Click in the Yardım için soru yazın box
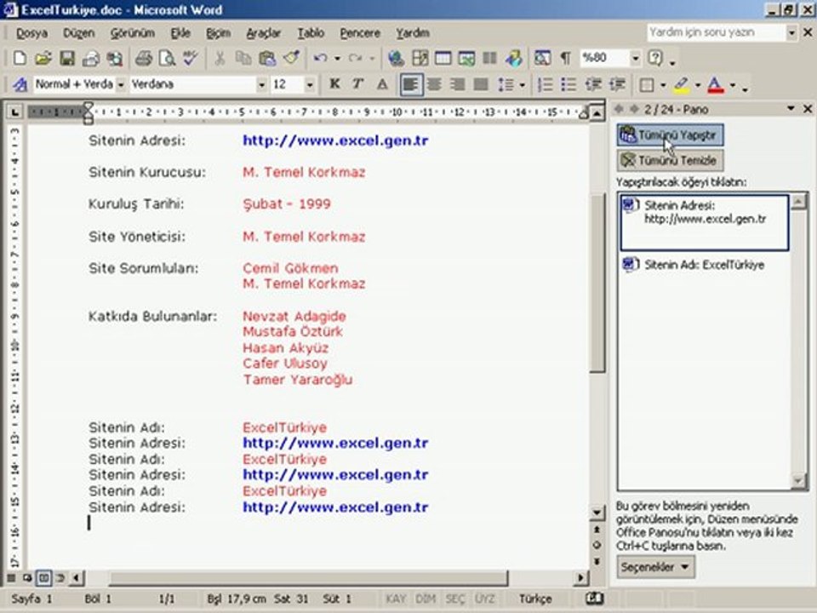817x613 pixels. coord(716,32)
